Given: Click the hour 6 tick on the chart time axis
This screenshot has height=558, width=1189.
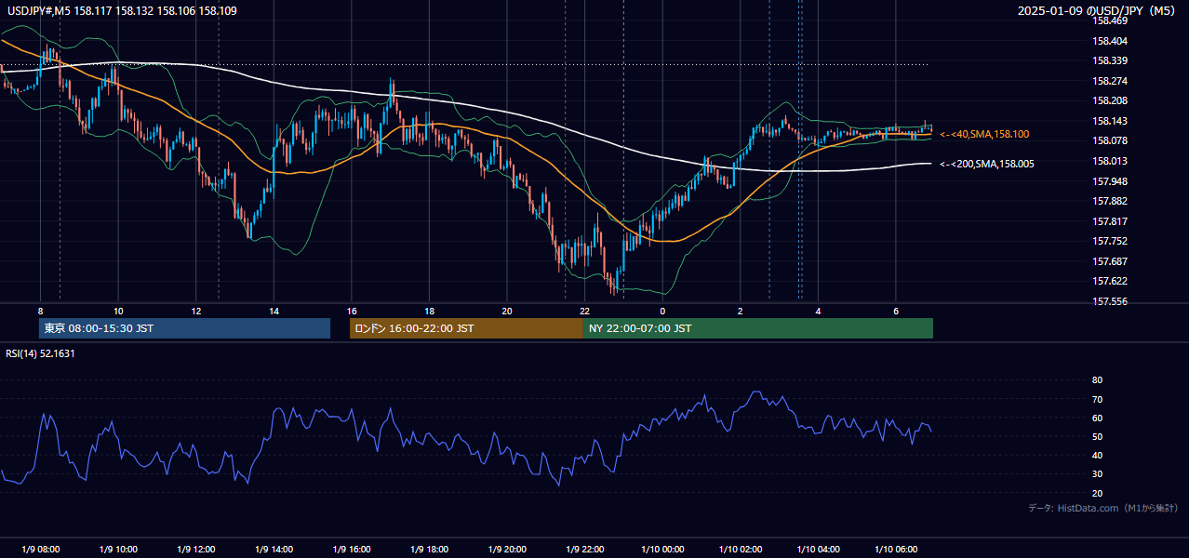Looking at the screenshot, I should pyautogui.click(x=895, y=311).
